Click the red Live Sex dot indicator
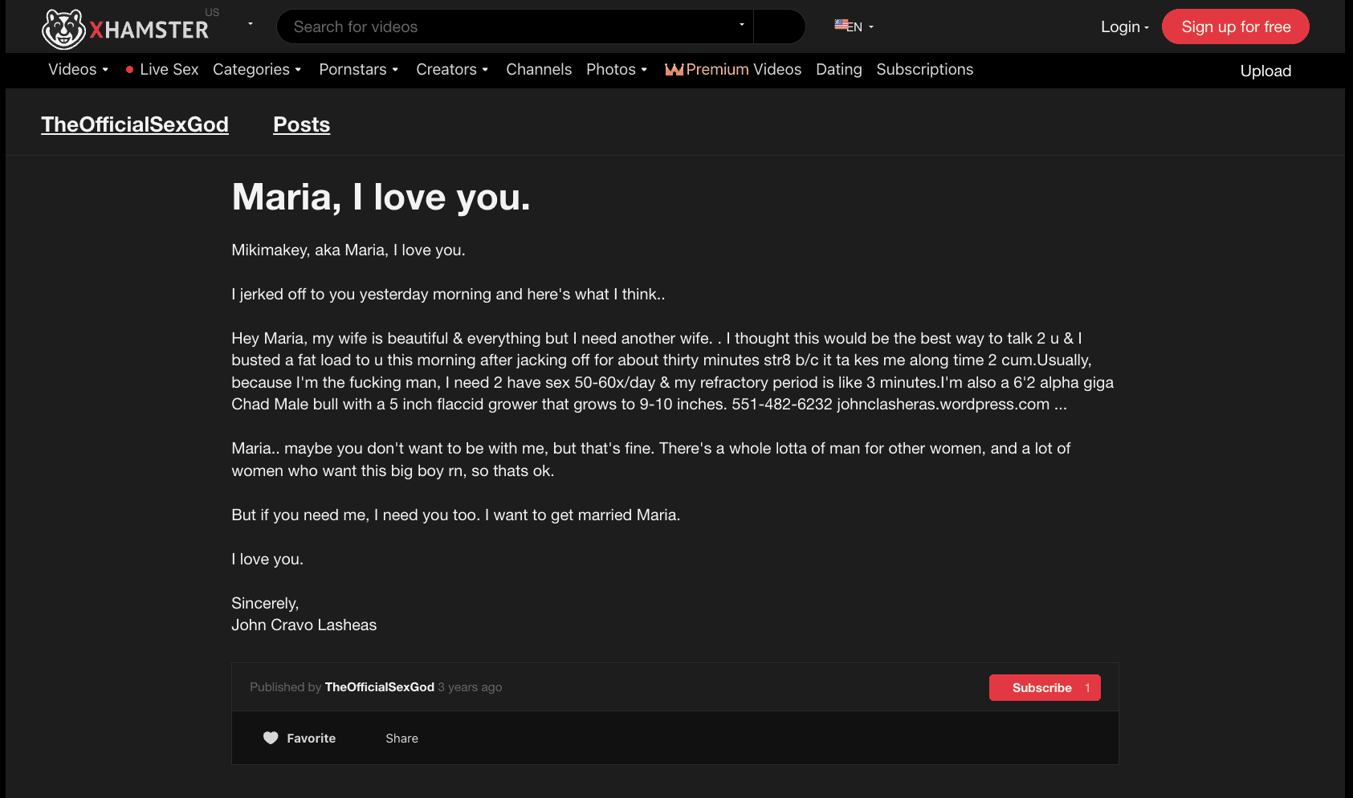The height and width of the screenshot is (798, 1353). coord(129,70)
